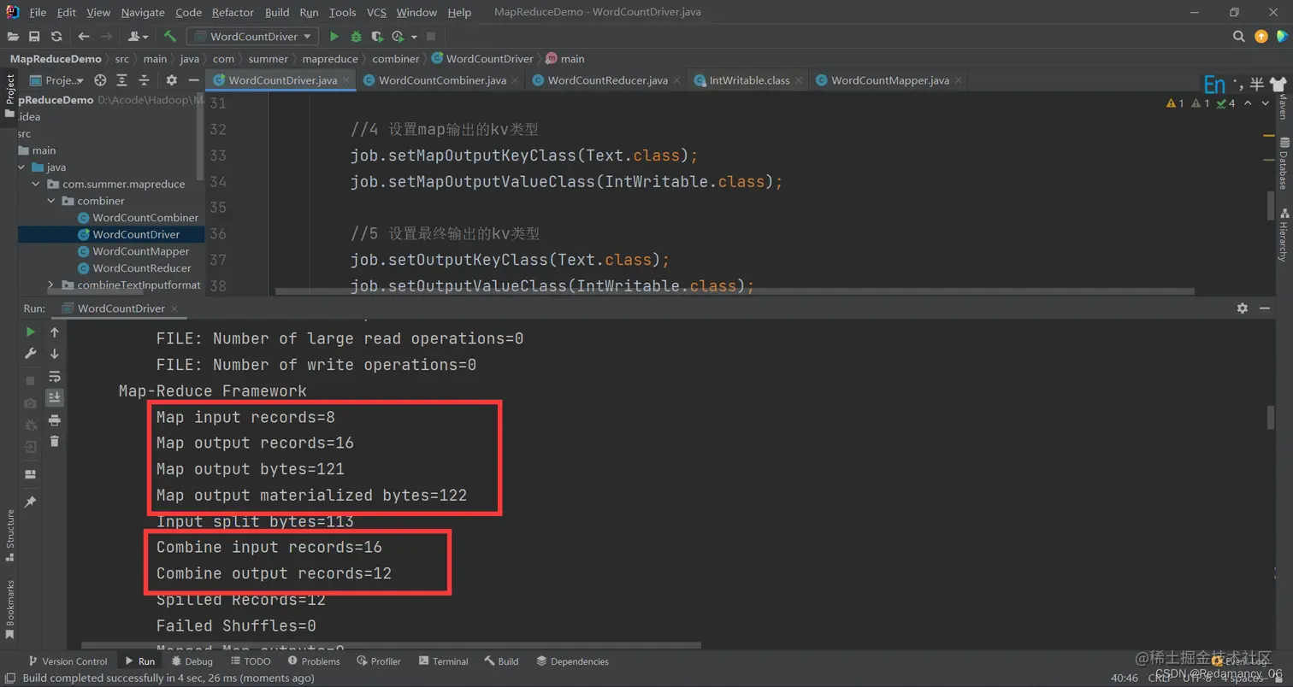
Task: Open Dependencies tool window
Action: point(572,661)
